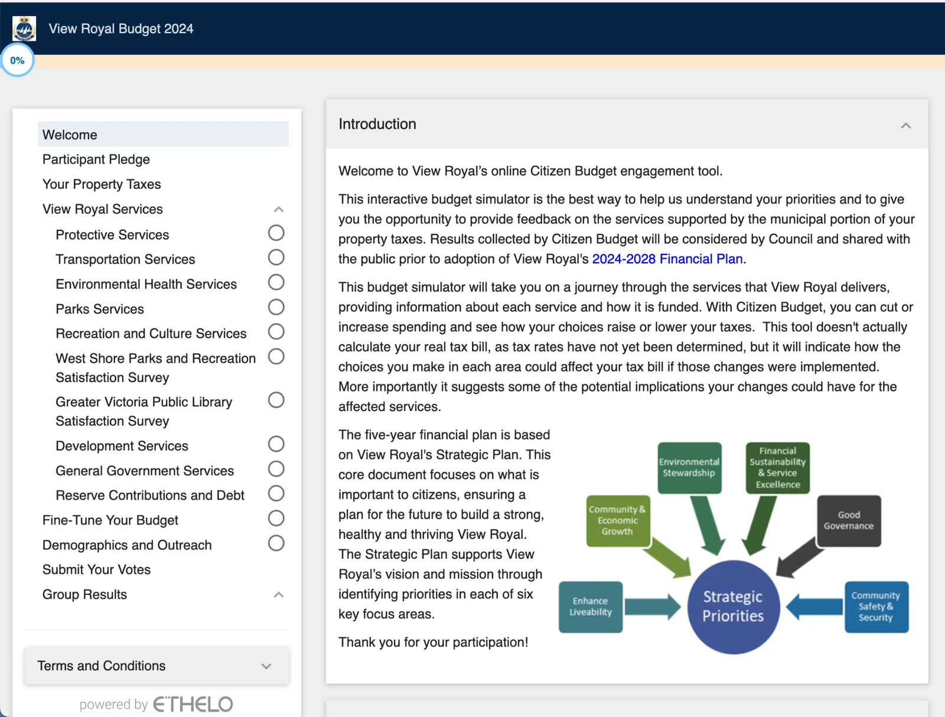
Task: Click the Protective Services status circle
Action: 276,233
